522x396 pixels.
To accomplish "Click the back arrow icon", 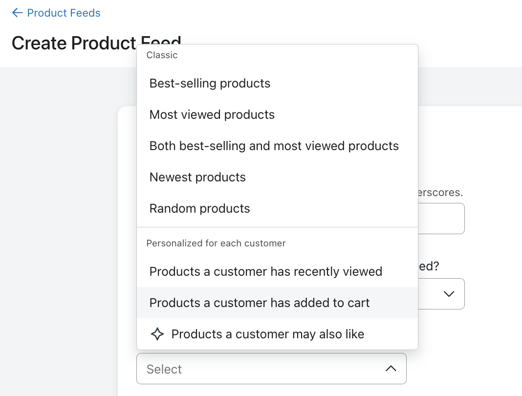I will click(x=17, y=13).
